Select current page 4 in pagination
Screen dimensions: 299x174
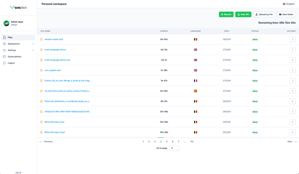pos(161,142)
